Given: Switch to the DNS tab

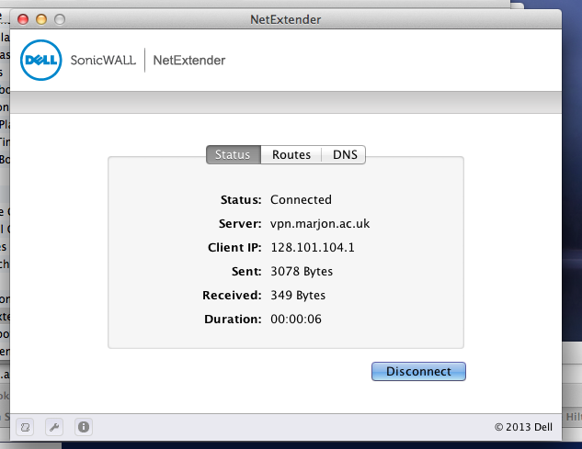Looking at the screenshot, I should (x=344, y=154).
